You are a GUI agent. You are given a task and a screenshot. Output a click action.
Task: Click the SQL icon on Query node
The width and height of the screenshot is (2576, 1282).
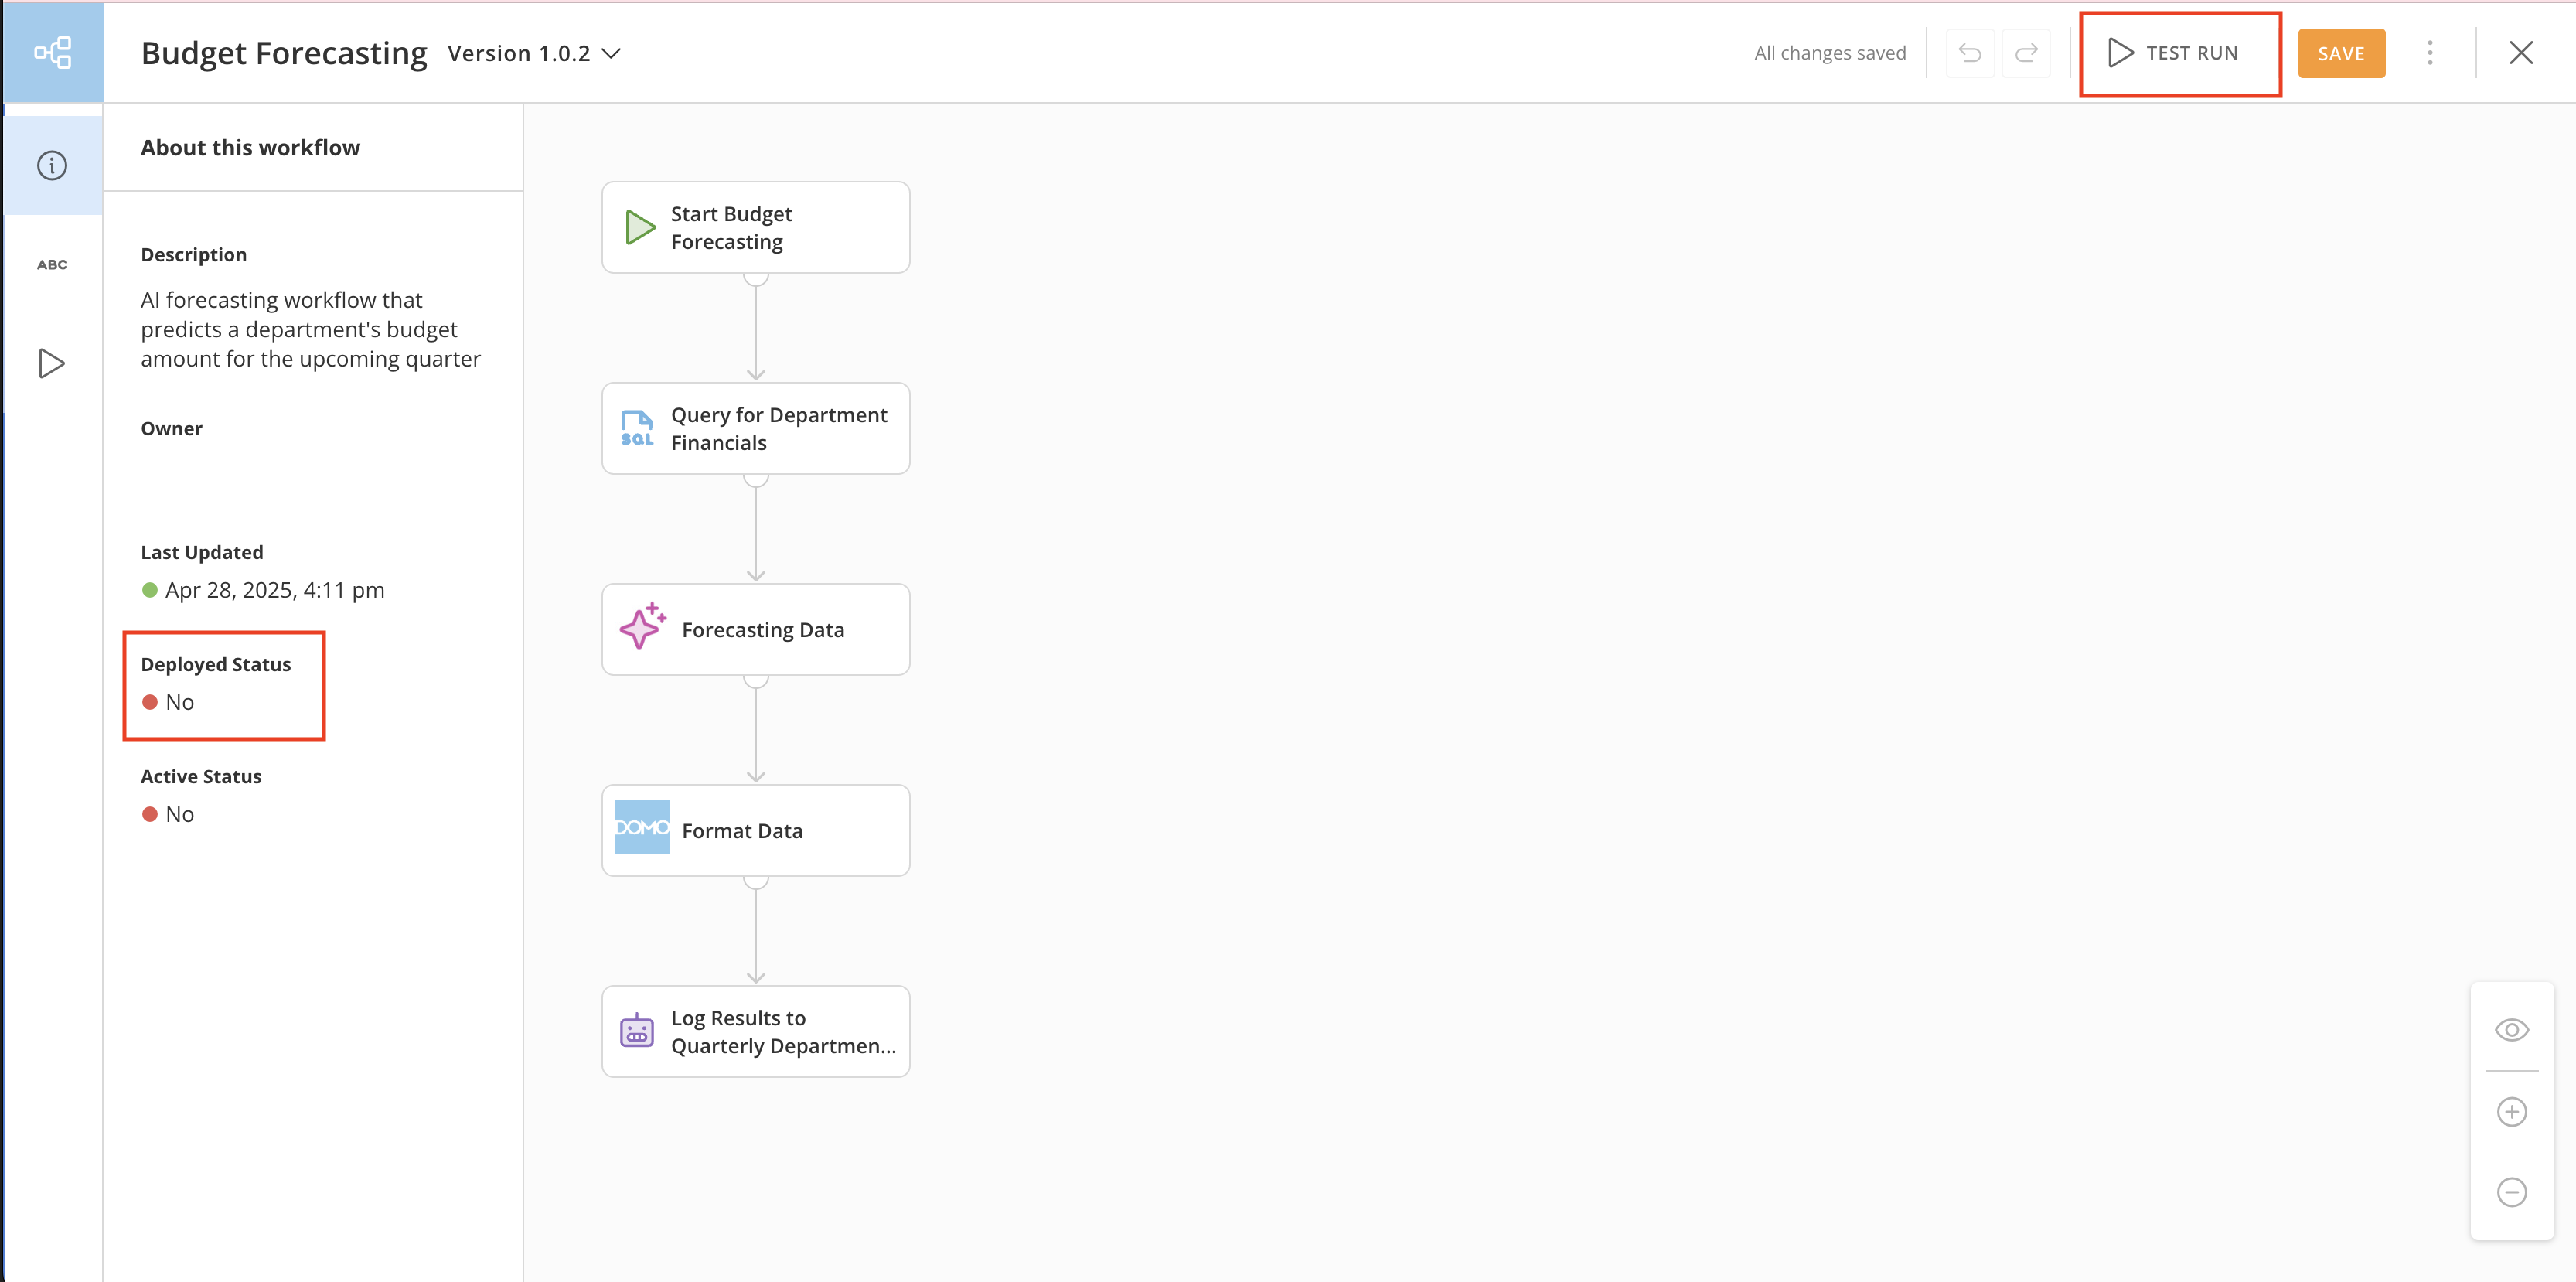click(637, 428)
